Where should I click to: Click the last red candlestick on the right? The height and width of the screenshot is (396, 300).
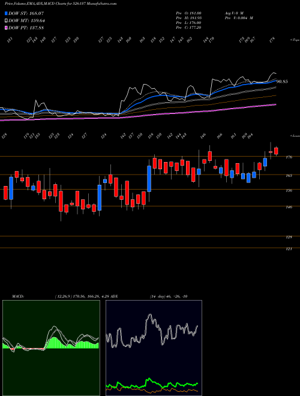(x=276, y=151)
